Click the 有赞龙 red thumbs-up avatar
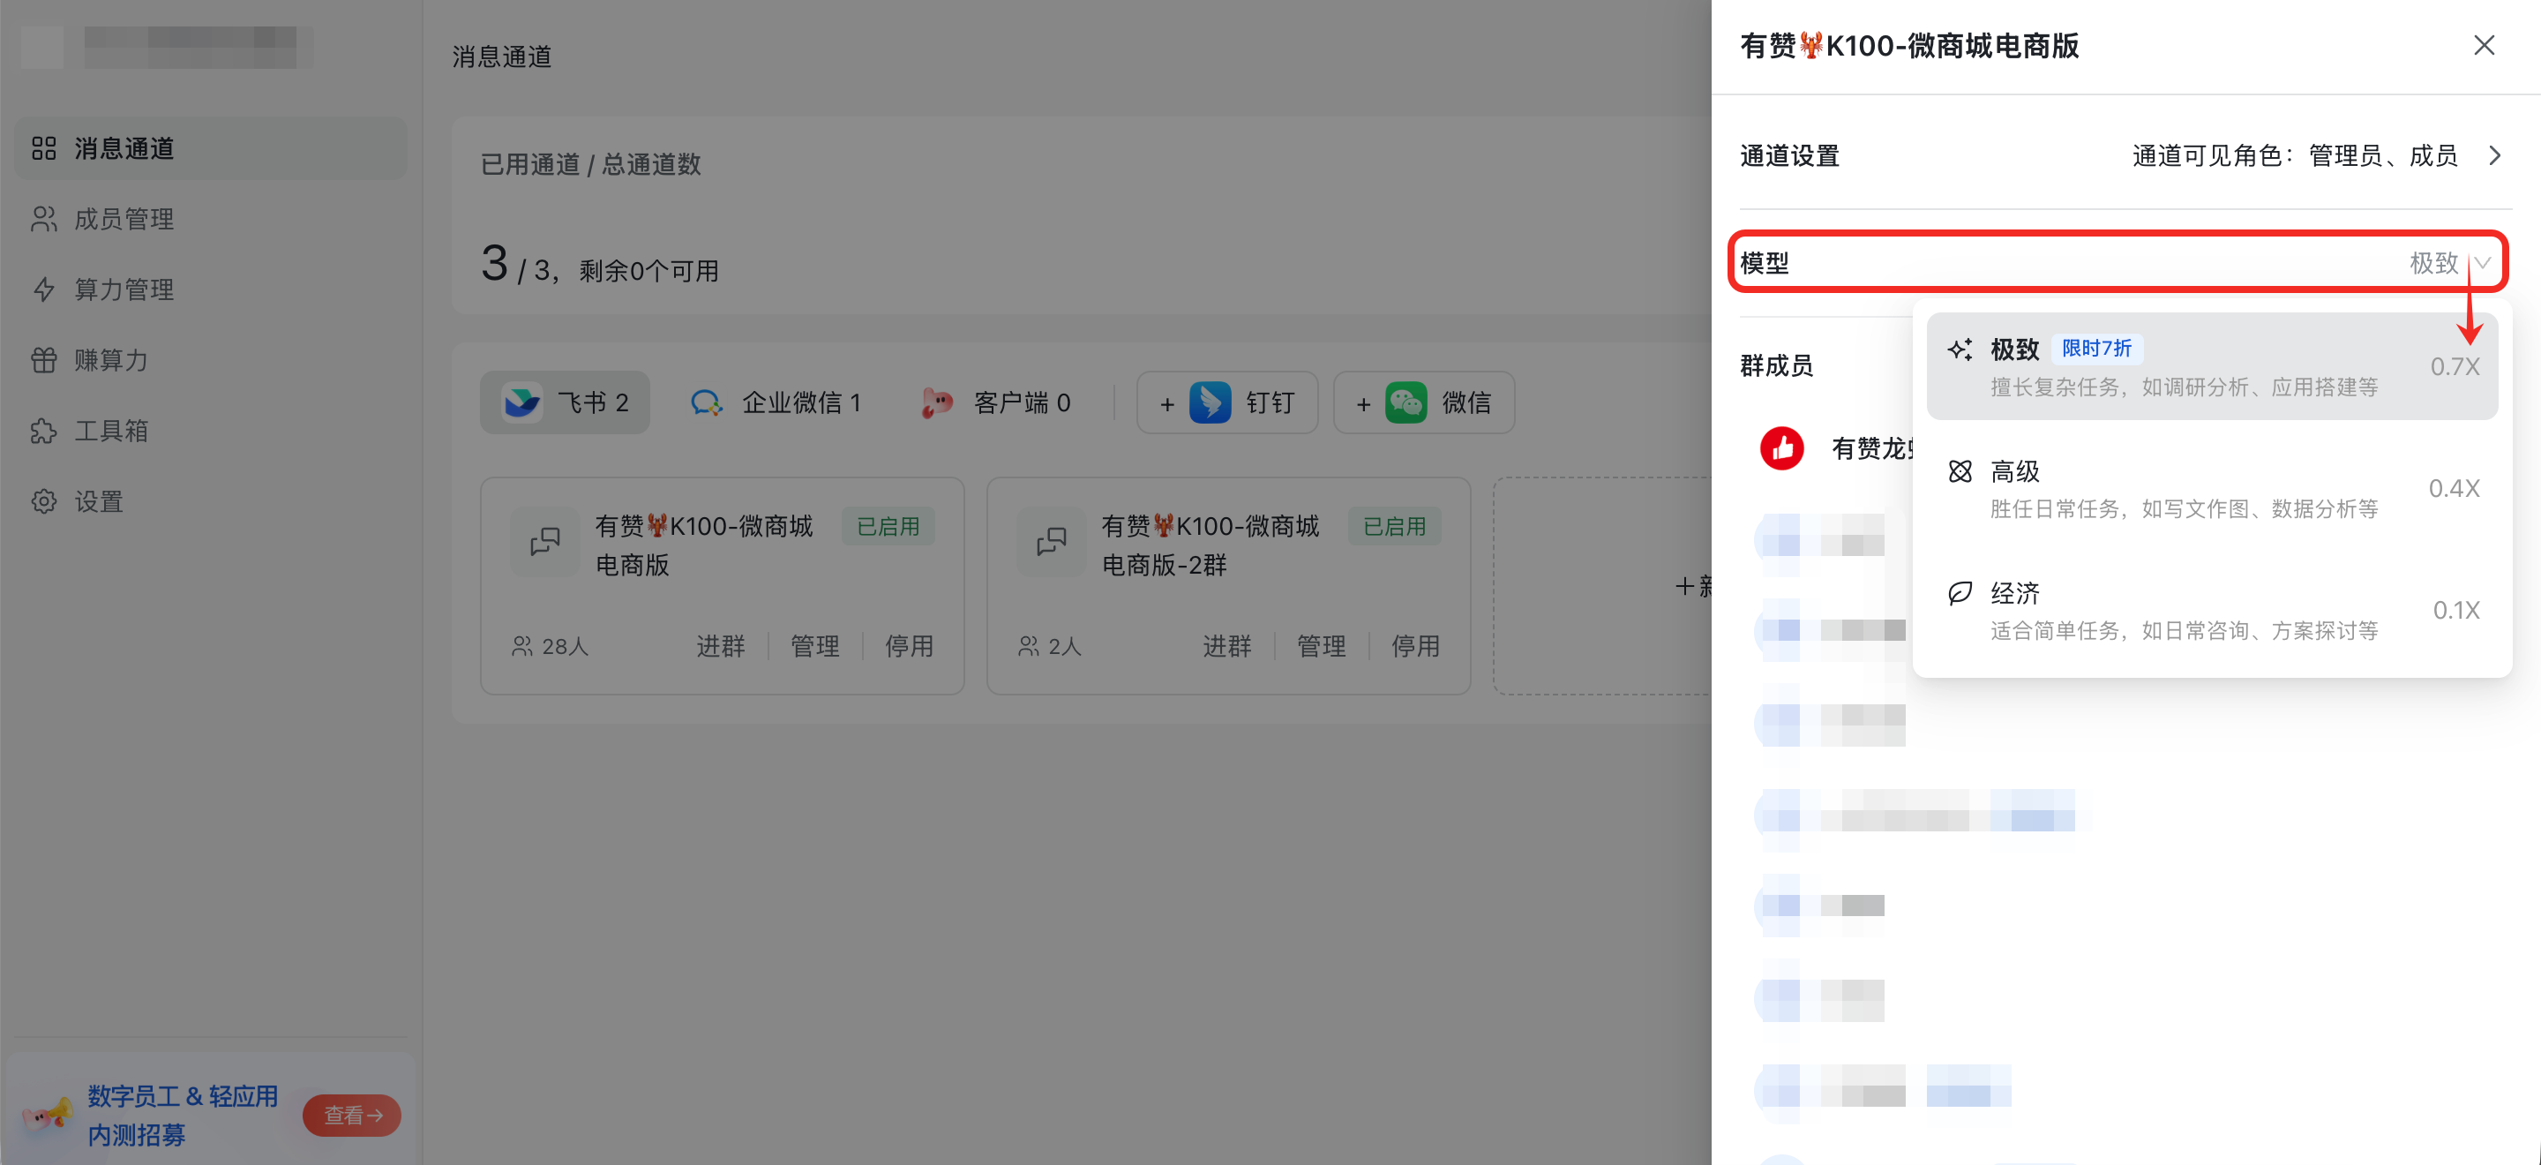The height and width of the screenshot is (1165, 2541). [x=1781, y=449]
